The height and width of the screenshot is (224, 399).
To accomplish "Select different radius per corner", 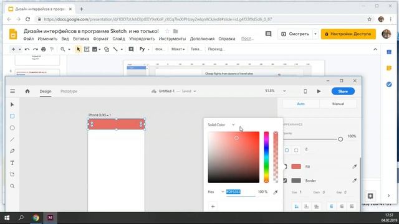I will coord(296,150).
